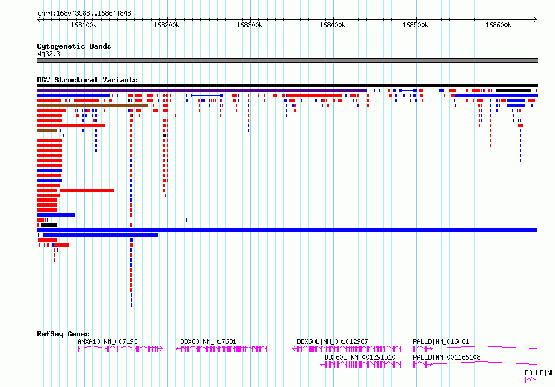Click the large red variant bar above DDX60L
Screen dimensions: 555x387
pyautogui.click(x=314, y=96)
